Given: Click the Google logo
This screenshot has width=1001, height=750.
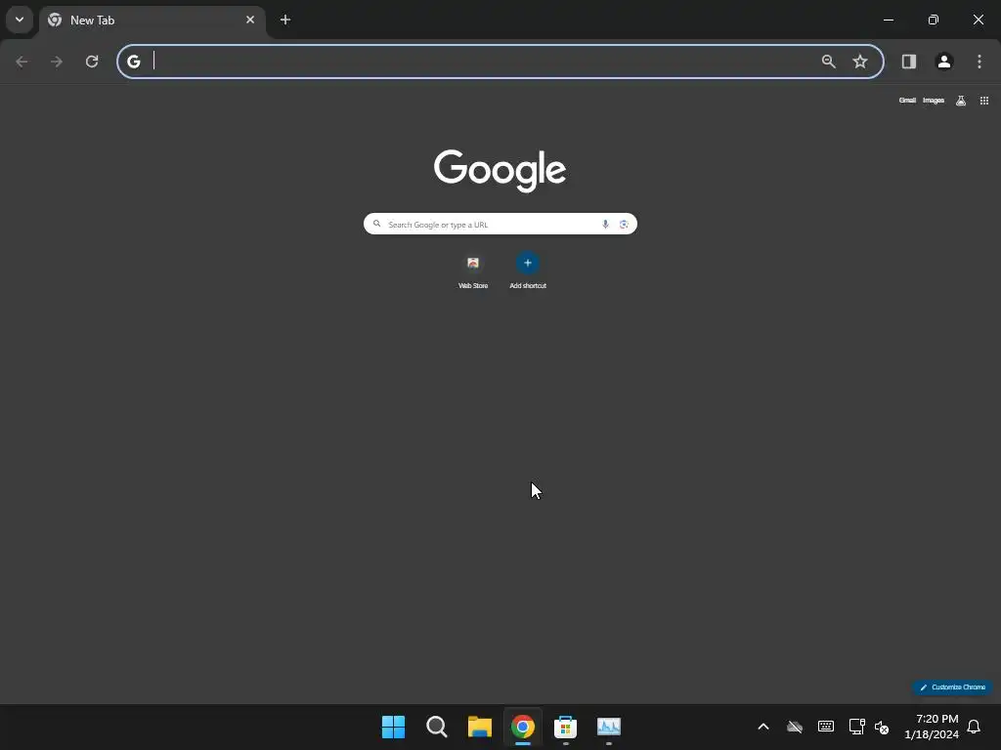Looking at the screenshot, I should [x=500, y=170].
